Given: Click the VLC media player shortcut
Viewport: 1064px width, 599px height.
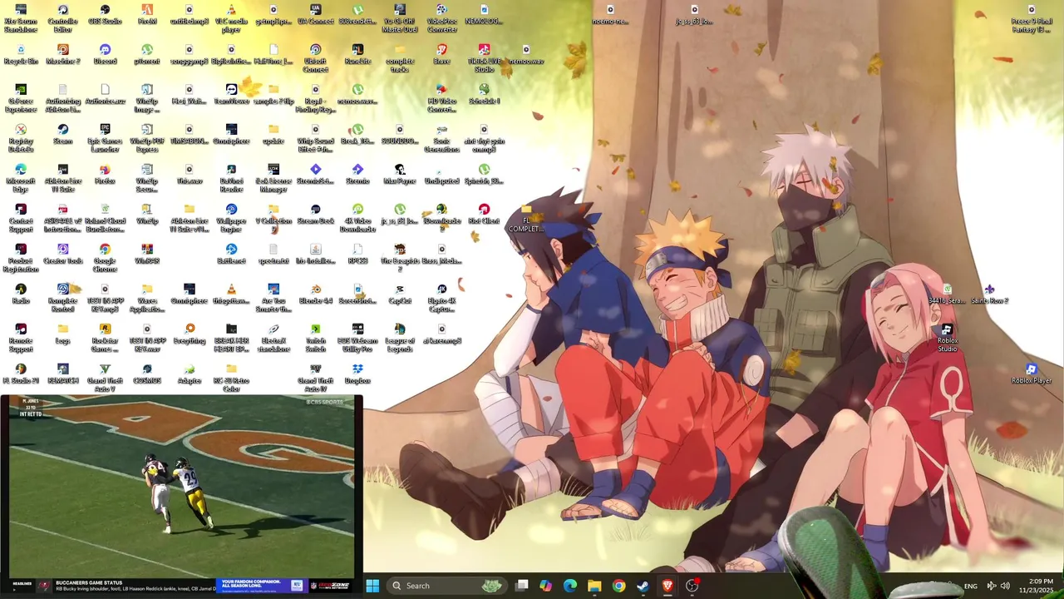Looking at the screenshot, I should click(x=231, y=18).
